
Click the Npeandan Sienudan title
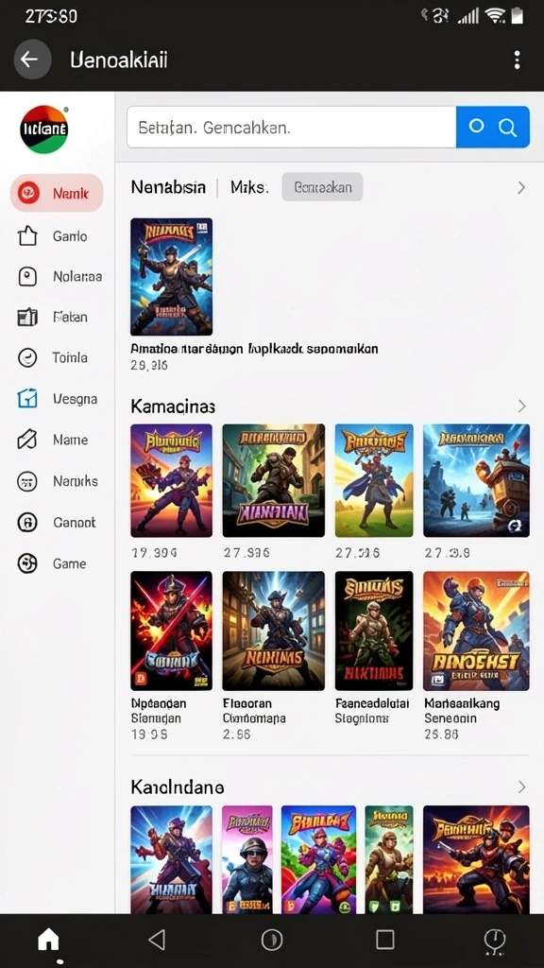159,711
